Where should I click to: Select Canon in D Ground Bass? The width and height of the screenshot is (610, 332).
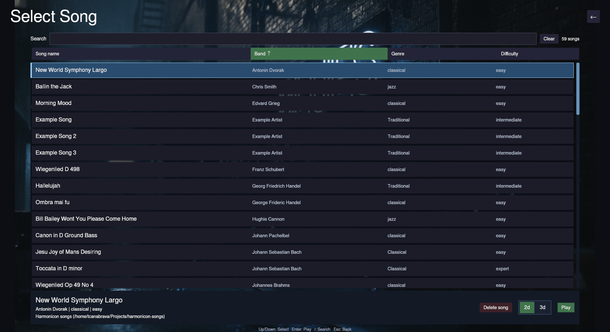302,236
